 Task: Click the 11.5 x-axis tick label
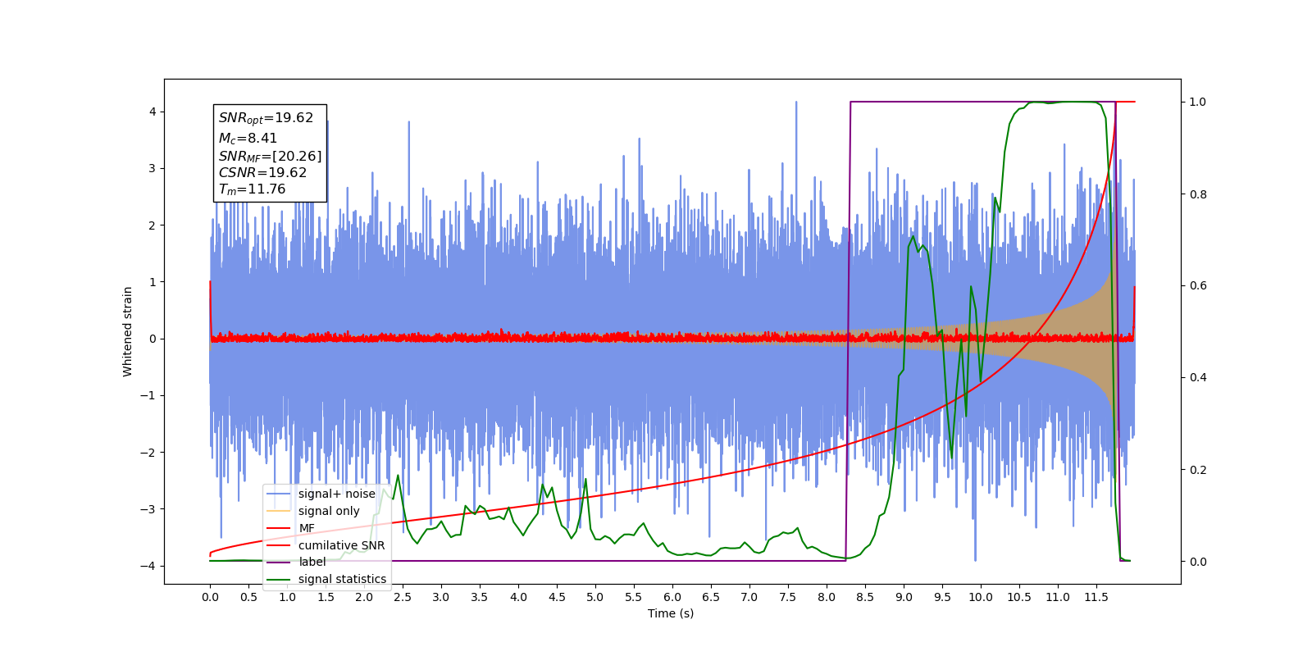point(1096,597)
